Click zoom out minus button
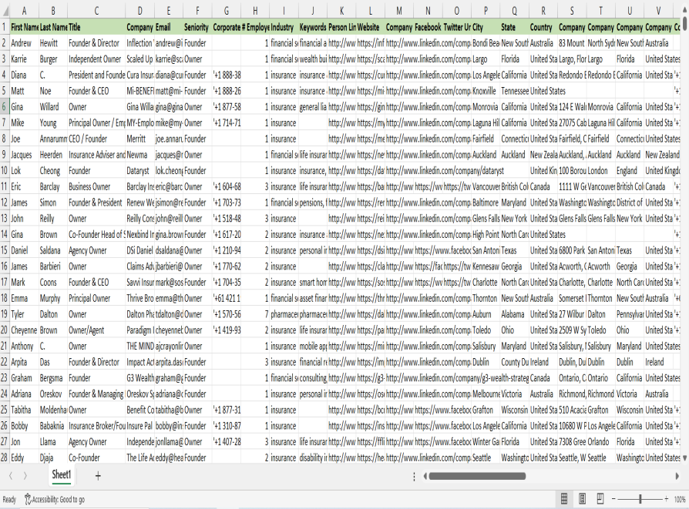 pyautogui.click(x=614, y=499)
